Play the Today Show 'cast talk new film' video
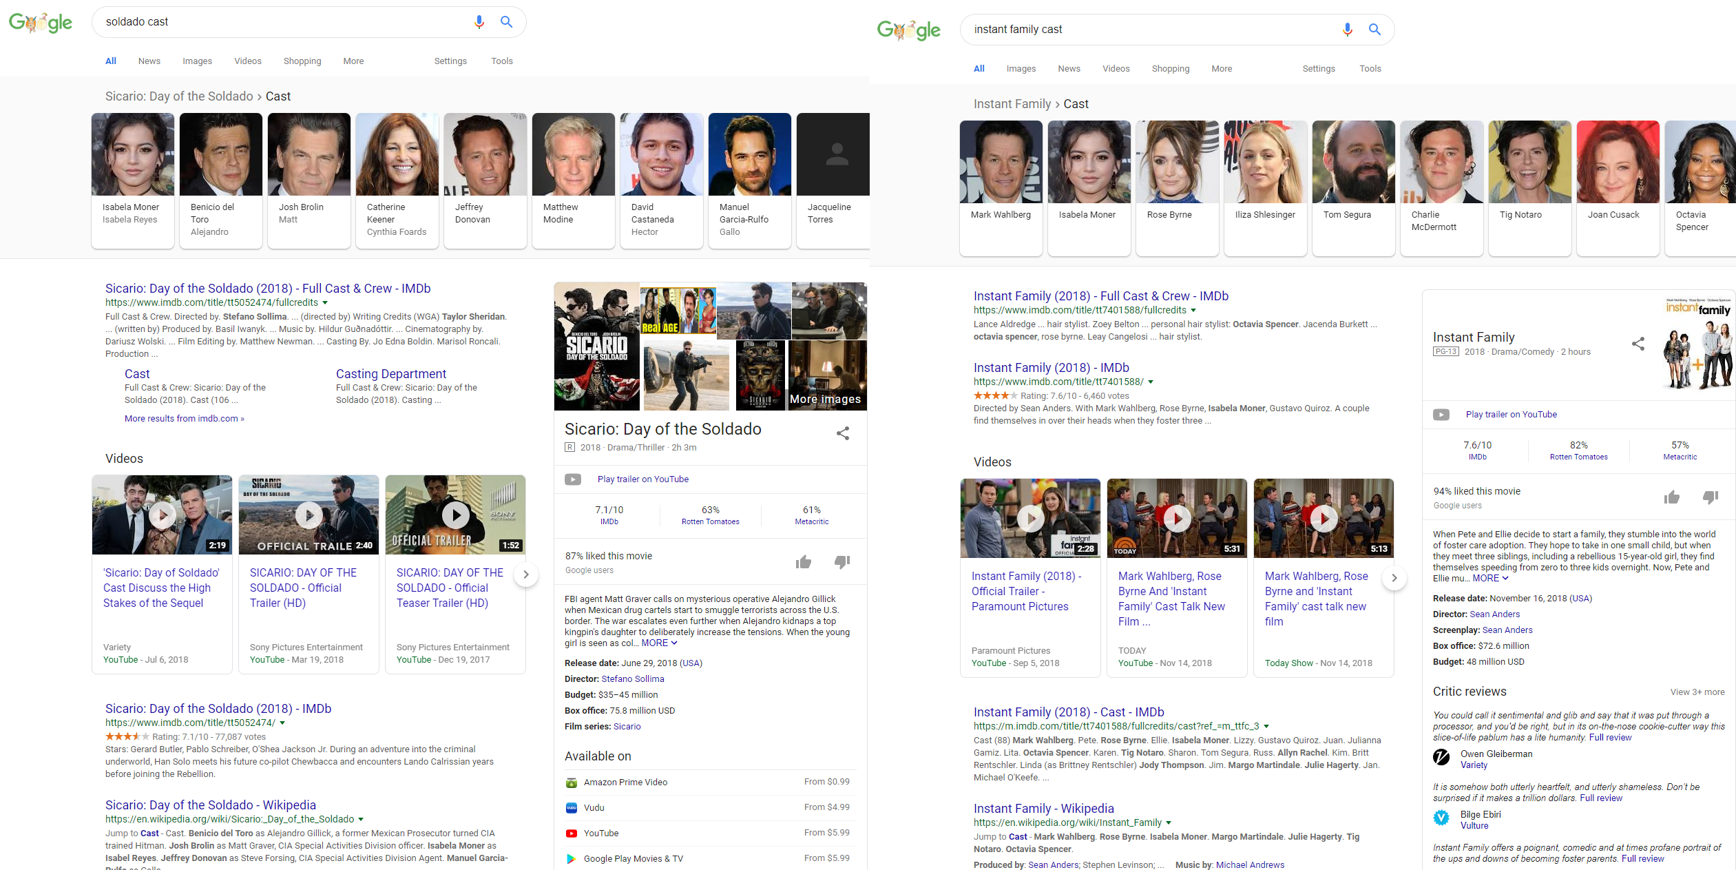1736x870 pixels. (x=1324, y=518)
